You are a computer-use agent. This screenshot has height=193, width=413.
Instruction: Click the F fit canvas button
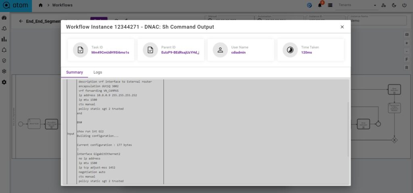click(x=407, y=60)
